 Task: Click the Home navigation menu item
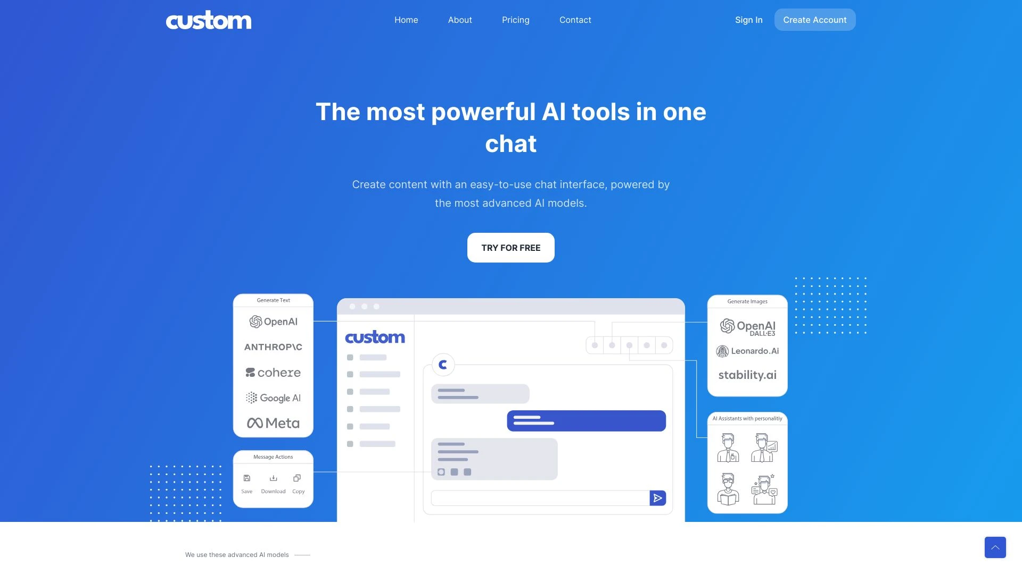pos(406,20)
